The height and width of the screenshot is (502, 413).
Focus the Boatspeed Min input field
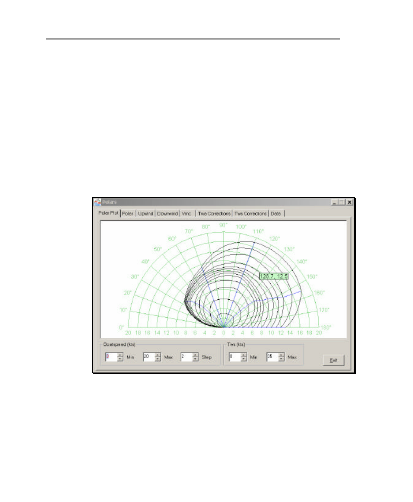point(111,357)
